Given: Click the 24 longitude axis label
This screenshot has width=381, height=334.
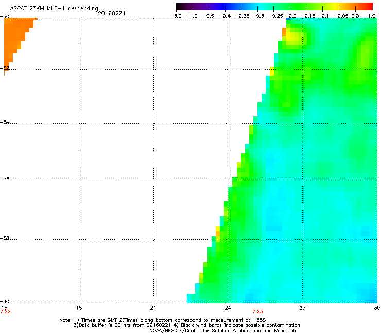Looking at the screenshot, I should [x=228, y=308].
